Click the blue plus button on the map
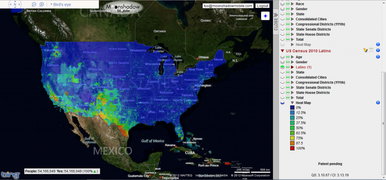The image size is (386, 180). (265, 16)
